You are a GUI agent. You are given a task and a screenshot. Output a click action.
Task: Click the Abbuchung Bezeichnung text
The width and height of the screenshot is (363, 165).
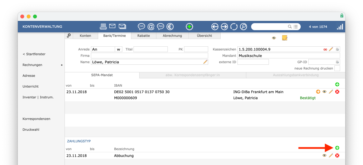pyautogui.click(x=124, y=155)
